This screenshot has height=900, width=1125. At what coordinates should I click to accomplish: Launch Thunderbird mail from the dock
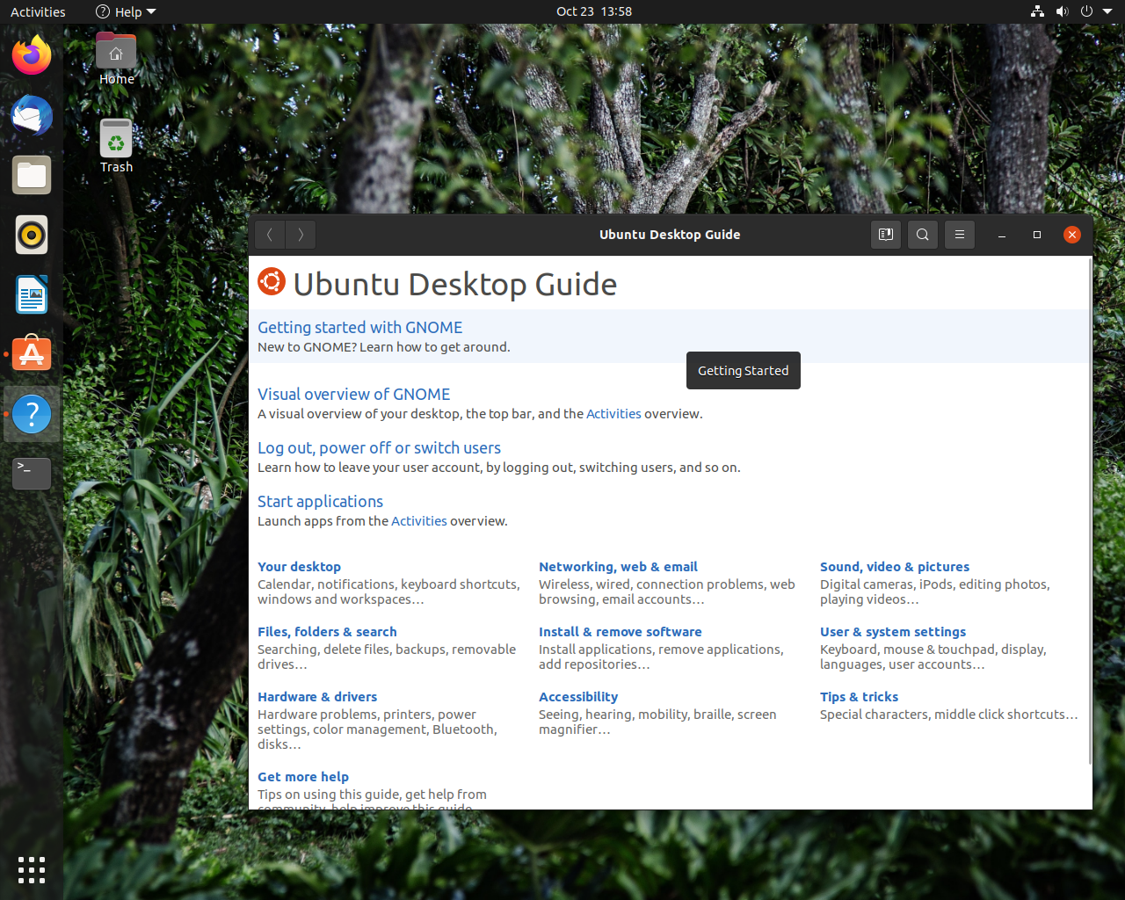32,115
